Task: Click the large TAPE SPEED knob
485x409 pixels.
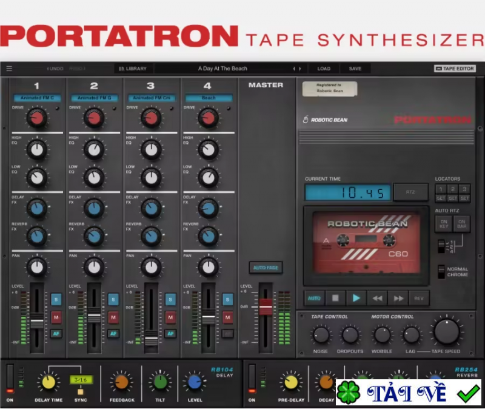Action: 447,332
